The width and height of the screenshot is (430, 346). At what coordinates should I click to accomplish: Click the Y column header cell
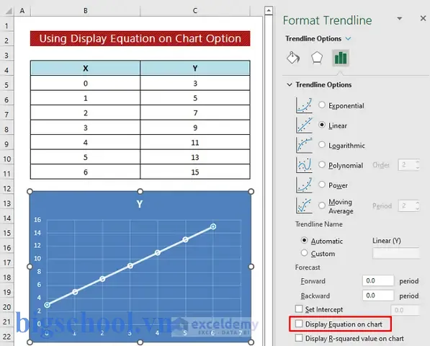pos(195,68)
